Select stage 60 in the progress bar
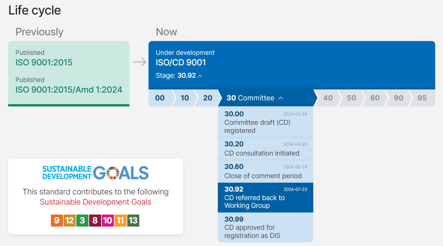Viewport: 443px width, 246px height. pyautogui.click(x=375, y=98)
